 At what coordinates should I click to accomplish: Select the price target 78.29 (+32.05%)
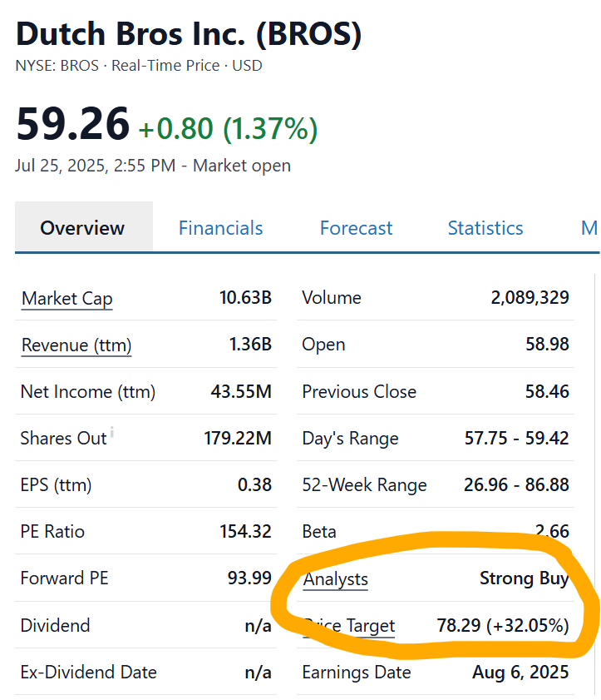pyautogui.click(x=502, y=625)
